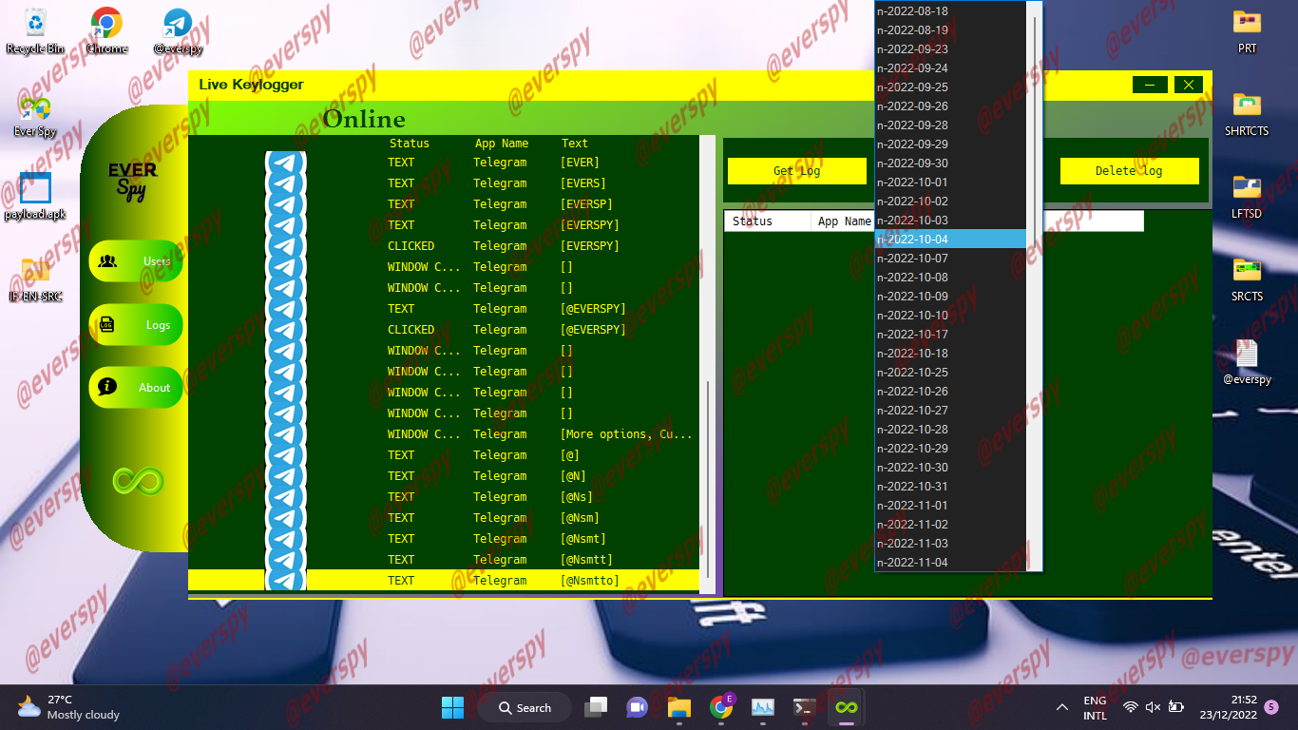Click the App Name header in live list
This screenshot has height=730, width=1298.
pyautogui.click(x=502, y=144)
